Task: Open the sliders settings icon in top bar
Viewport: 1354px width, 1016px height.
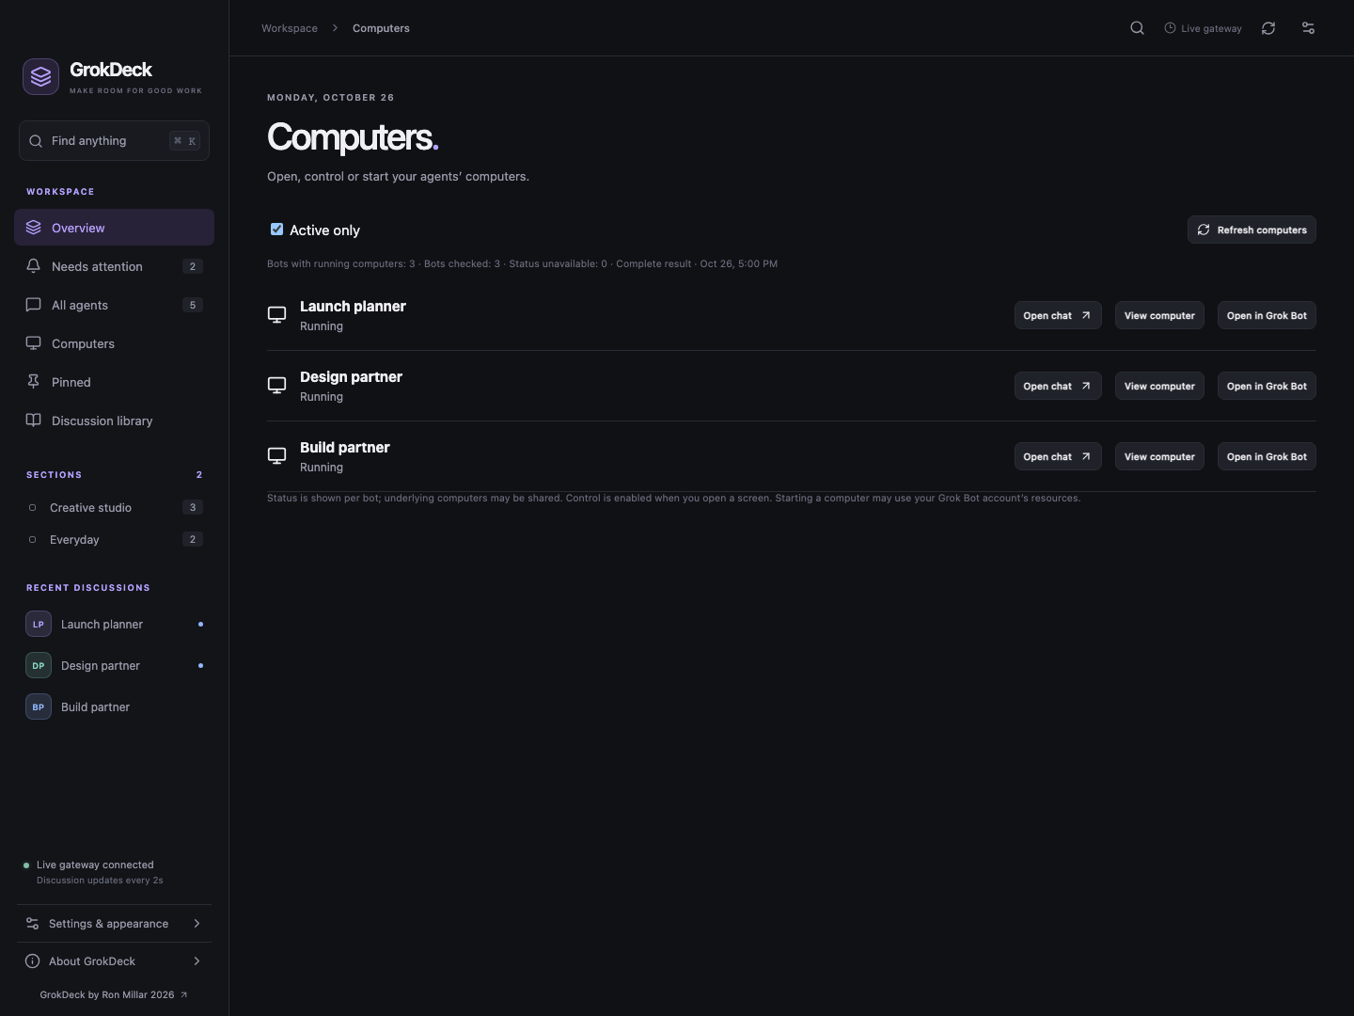Action: click(x=1308, y=28)
